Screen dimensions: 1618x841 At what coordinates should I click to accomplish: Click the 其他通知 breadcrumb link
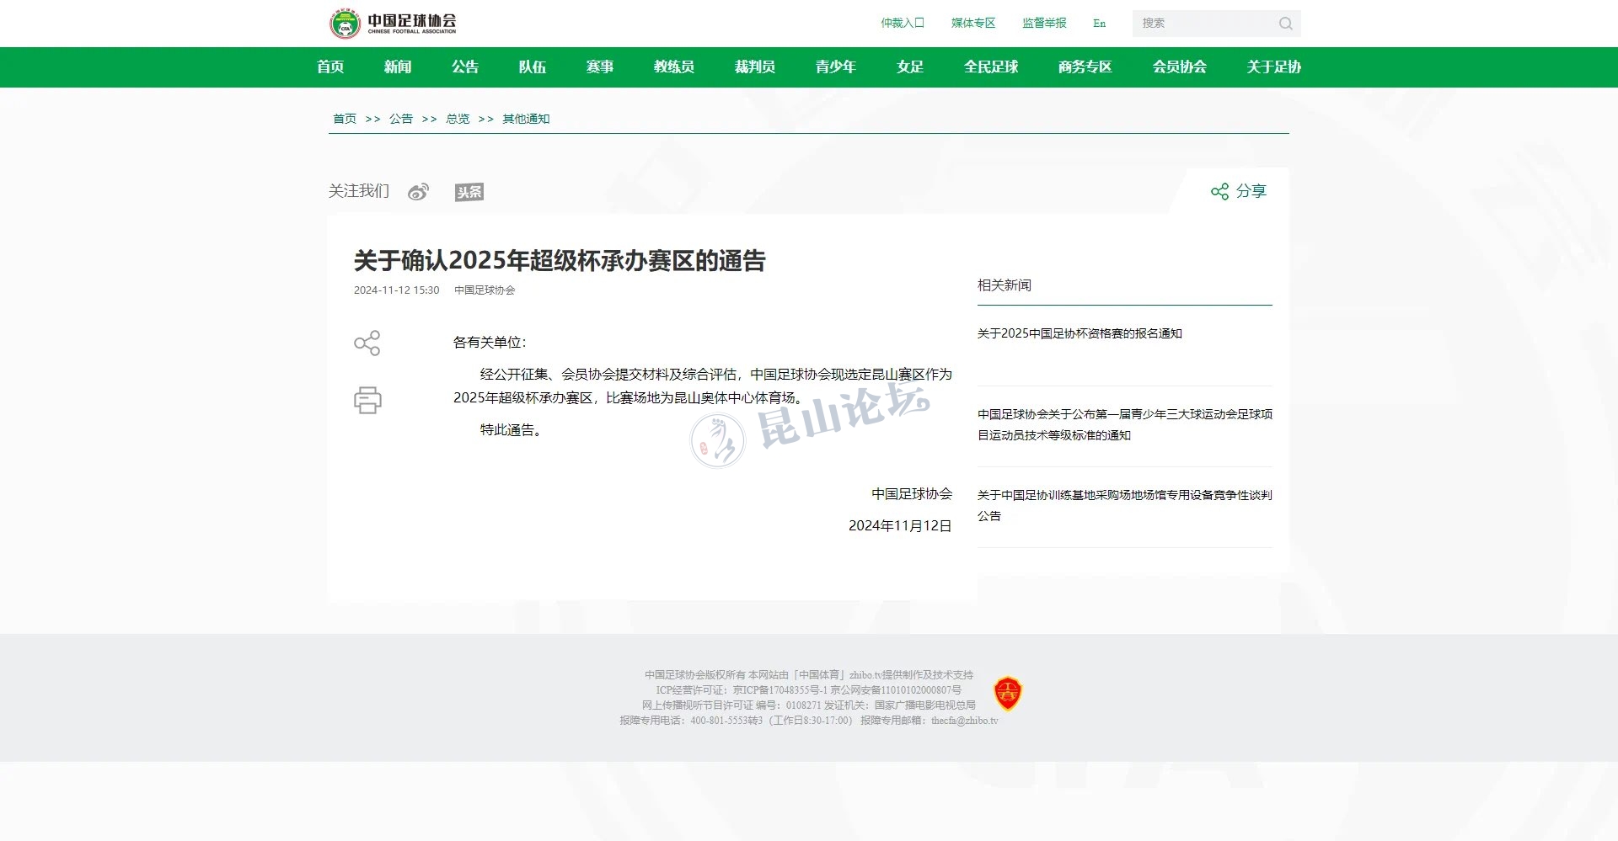click(x=526, y=119)
